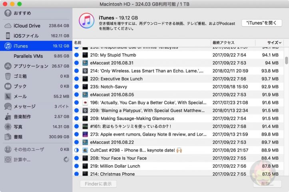This screenshot has height=192, width=289.
Task: Click blue dot beside 208: Your Face Is Your Face
Action: (76, 158)
